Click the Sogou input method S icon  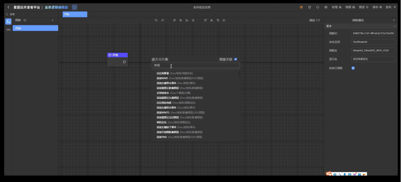click(x=329, y=174)
